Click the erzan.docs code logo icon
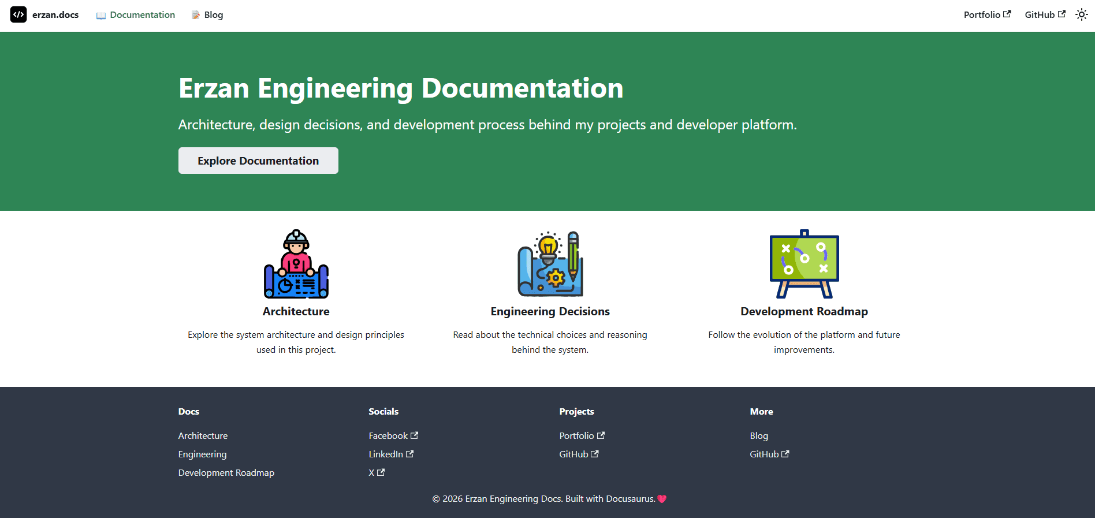 [18, 14]
